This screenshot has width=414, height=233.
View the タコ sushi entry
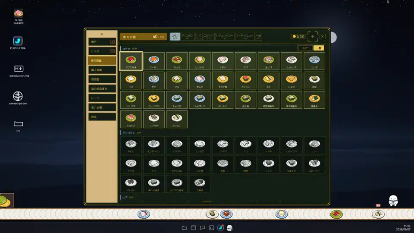(x=177, y=80)
